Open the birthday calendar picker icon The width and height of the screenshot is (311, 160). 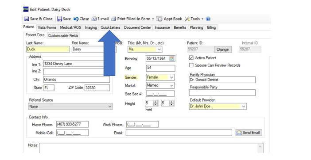click(x=171, y=58)
